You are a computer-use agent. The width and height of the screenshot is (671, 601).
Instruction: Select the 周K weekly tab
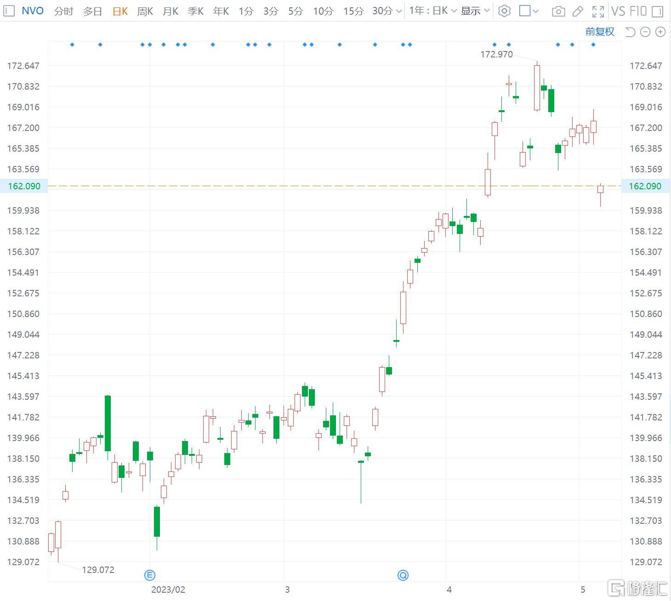145,11
